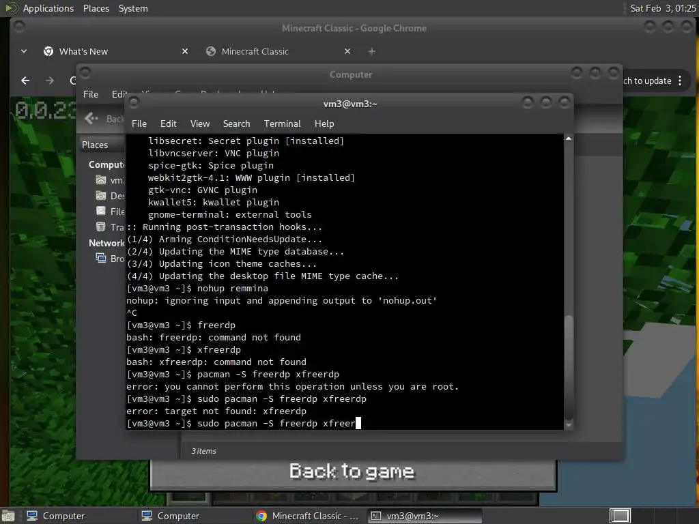Click the show desktop icon in taskbar

coord(8,516)
